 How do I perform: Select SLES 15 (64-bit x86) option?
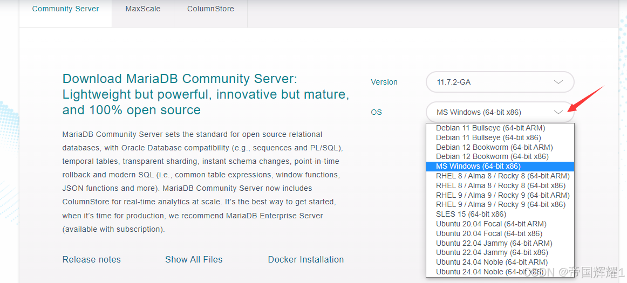point(500,214)
